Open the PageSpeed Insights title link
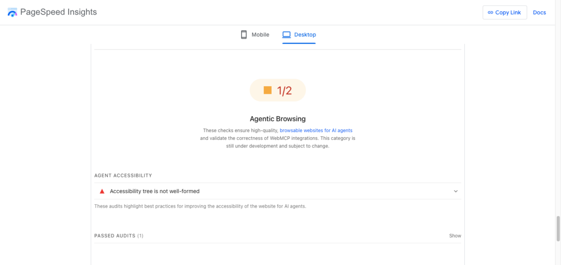Viewport: 561px width, 265px height. (x=58, y=12)
